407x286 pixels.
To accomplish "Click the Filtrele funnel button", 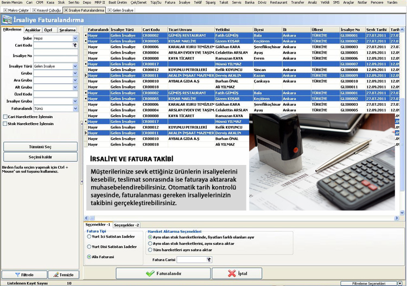I will [24, 275].
